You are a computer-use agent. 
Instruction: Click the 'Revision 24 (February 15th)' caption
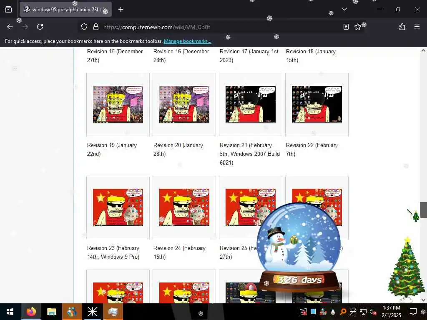(179, 252)
